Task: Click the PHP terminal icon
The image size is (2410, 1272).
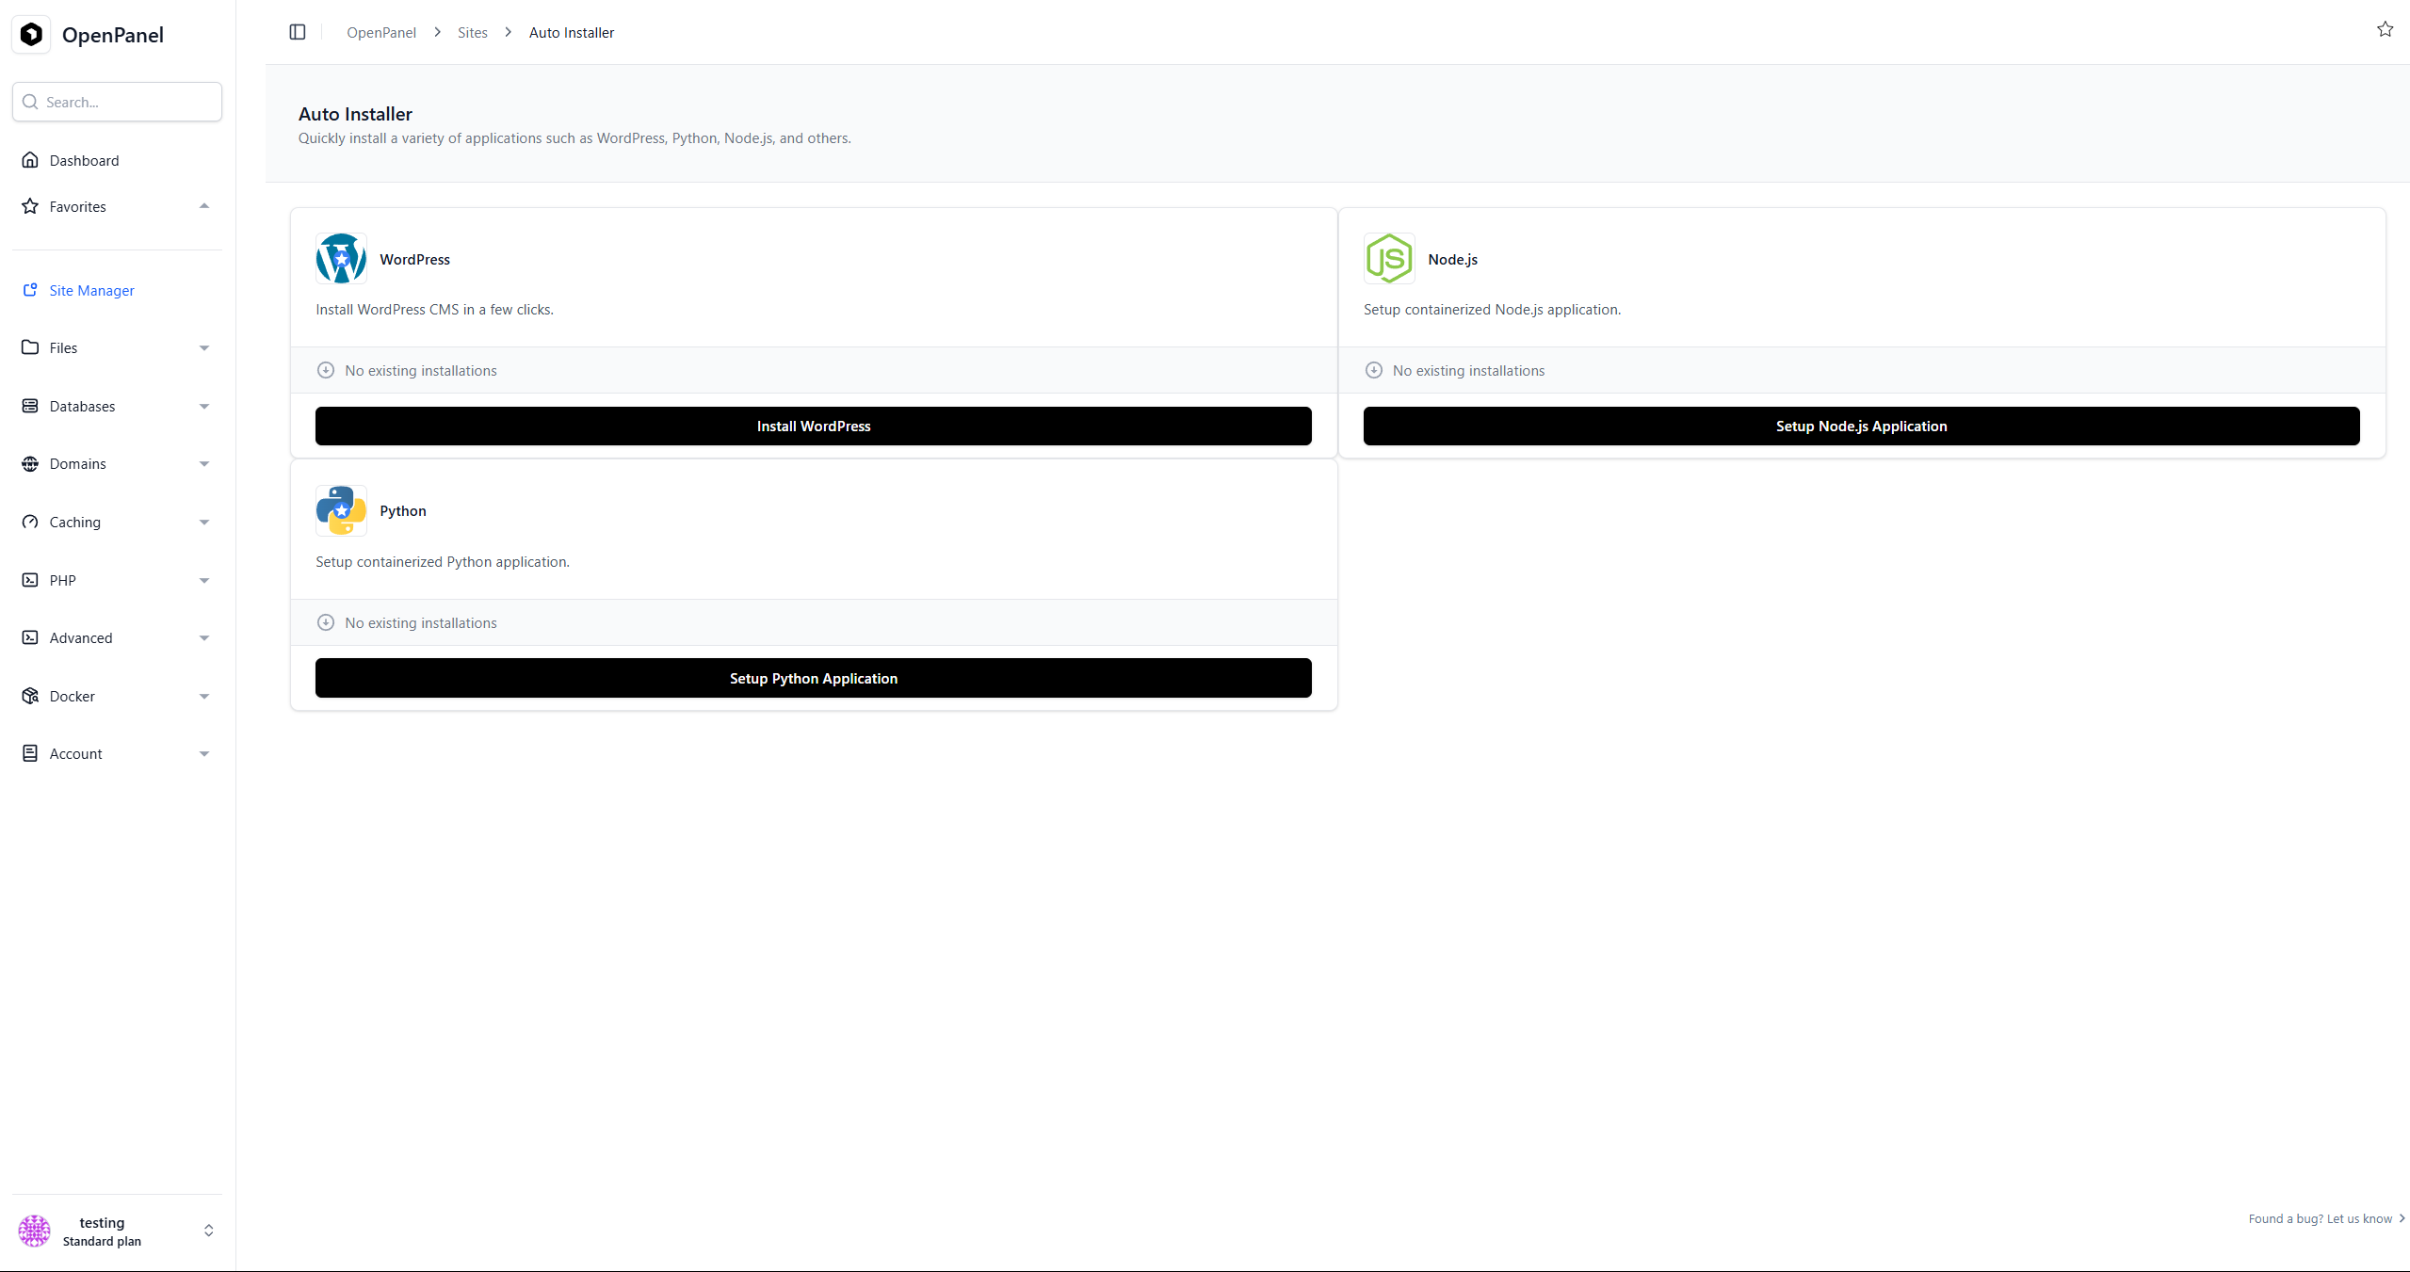Action: click(x=30, y=580)
